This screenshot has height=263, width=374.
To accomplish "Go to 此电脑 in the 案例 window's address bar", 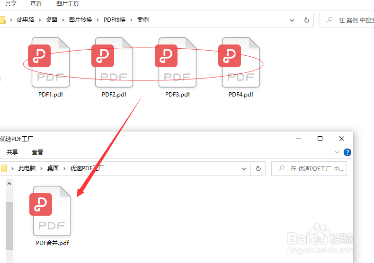I will click(x=26, y=20).
